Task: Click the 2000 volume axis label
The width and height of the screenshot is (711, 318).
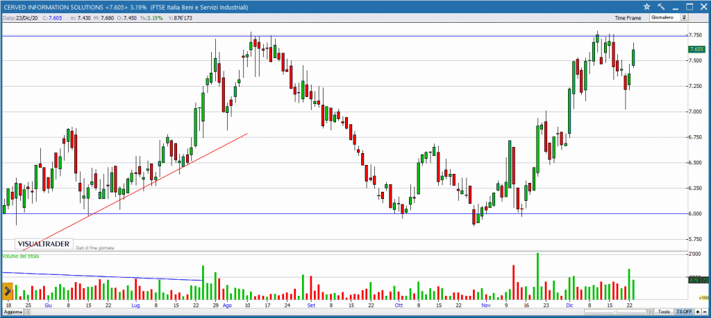Action: pos(695,255)
